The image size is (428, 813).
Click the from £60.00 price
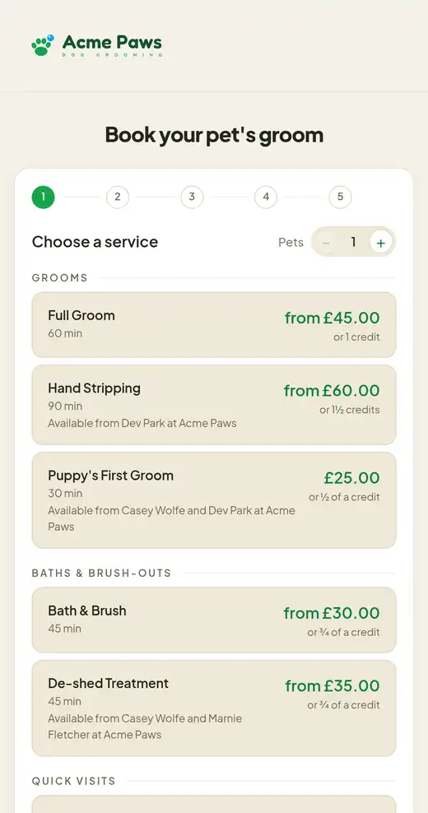click(x=332, y=390)
